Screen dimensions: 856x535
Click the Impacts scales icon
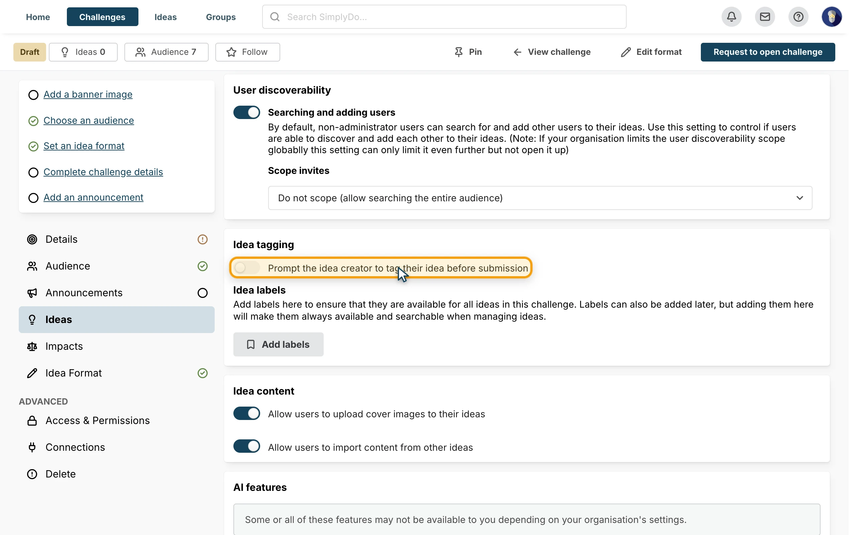pos(32,346)
